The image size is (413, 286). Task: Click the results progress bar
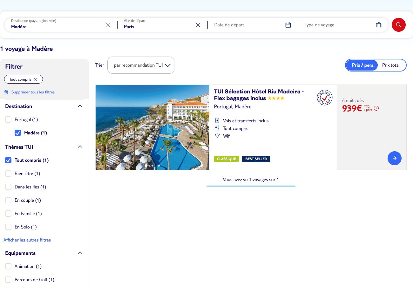251,186
